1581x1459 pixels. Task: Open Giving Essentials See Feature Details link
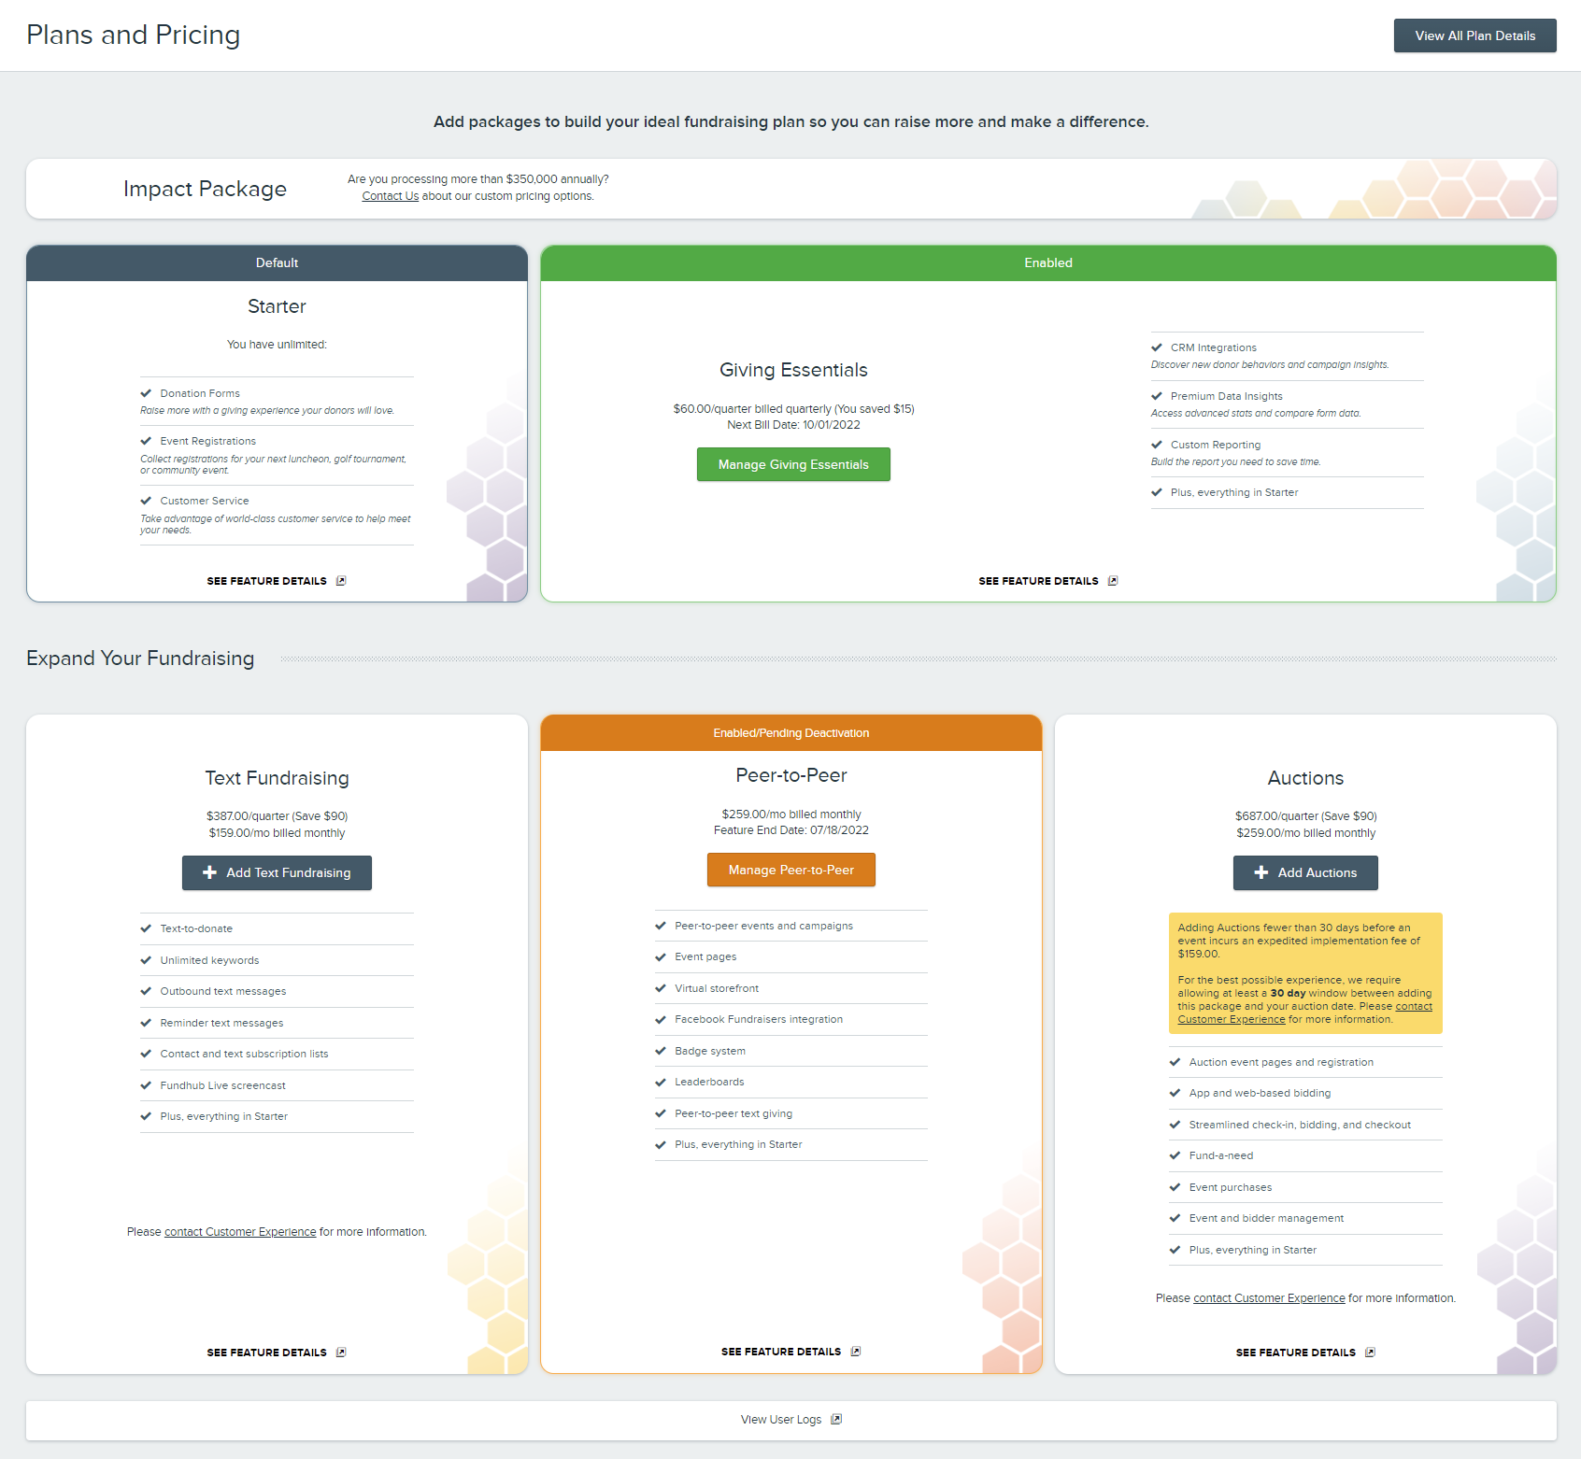point(1038,581)
